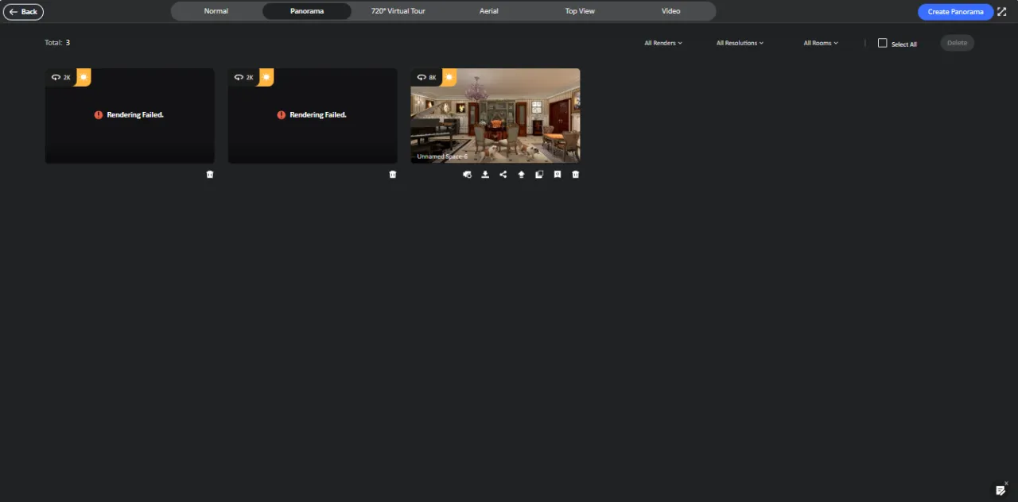
Task: Expand the All Rooms dropdown
Action: (x=821, y=43)
